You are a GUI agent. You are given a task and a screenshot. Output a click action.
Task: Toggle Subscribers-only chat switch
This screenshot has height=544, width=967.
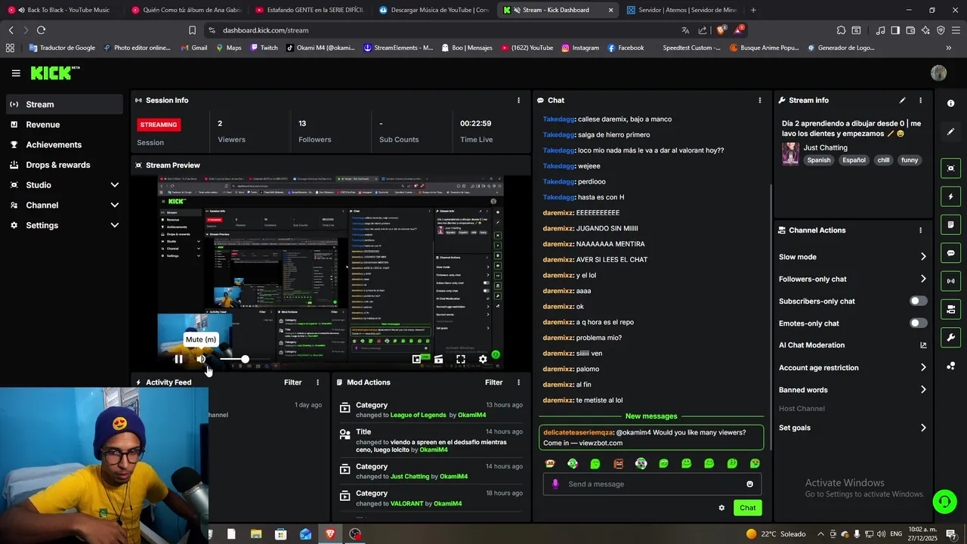(918, 301)
